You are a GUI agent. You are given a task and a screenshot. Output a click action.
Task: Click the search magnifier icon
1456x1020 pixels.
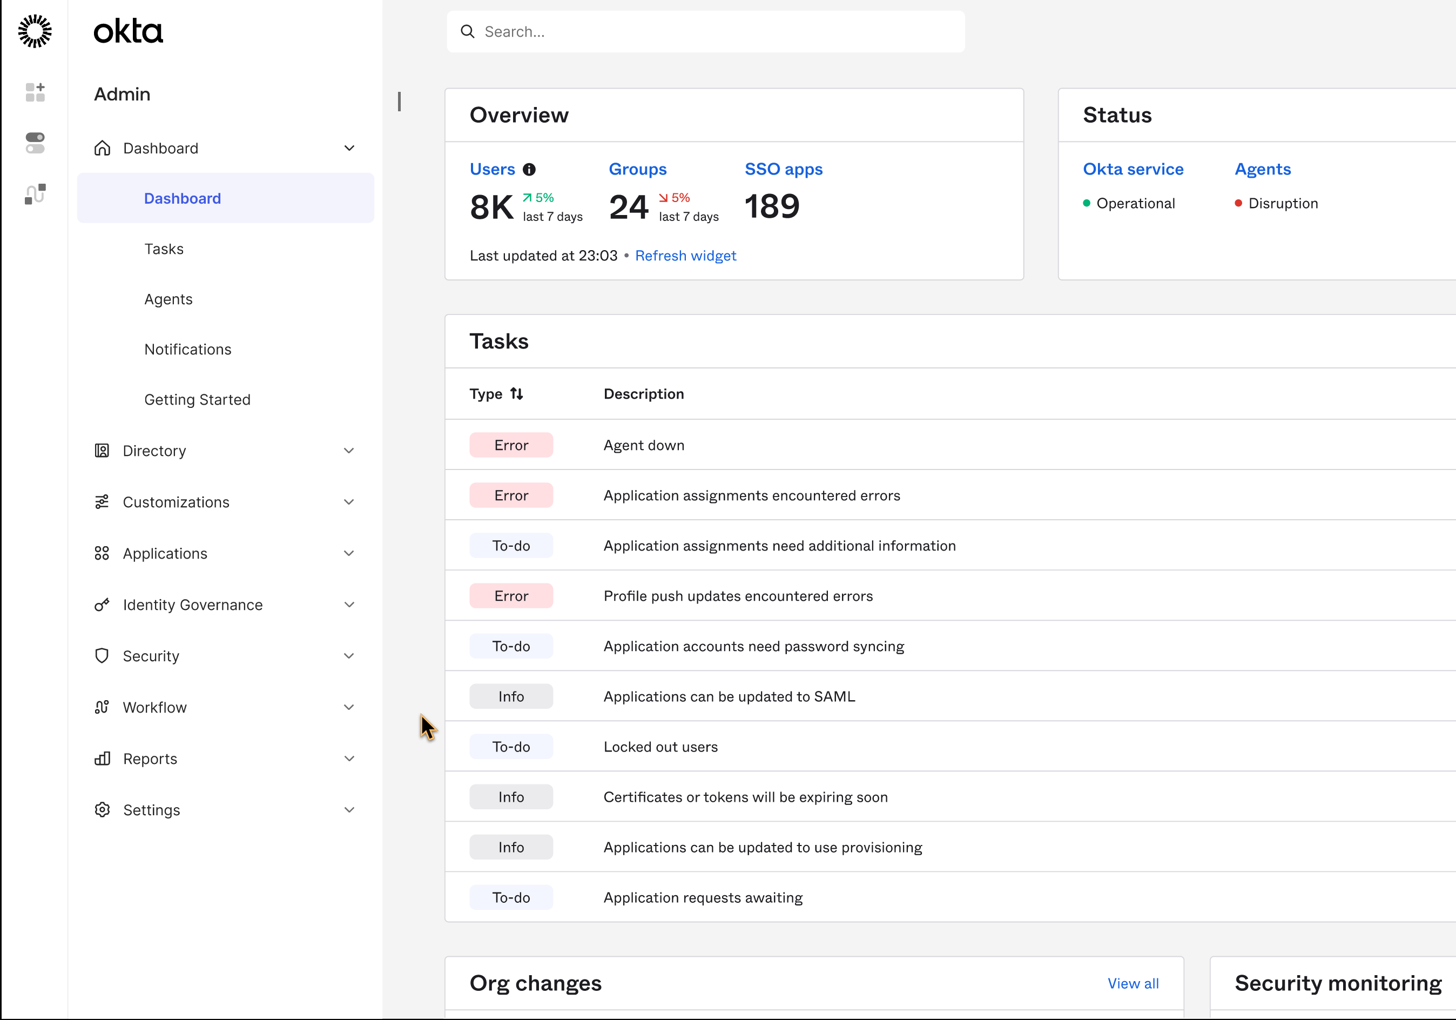468,32
